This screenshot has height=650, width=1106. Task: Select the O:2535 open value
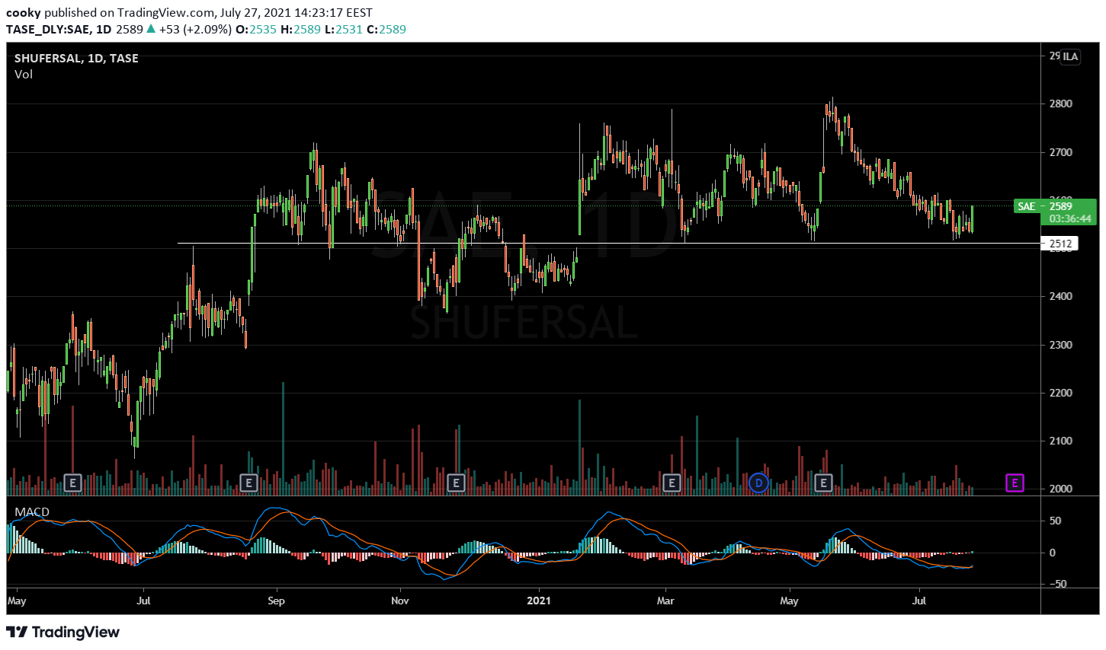coord(257,30)
